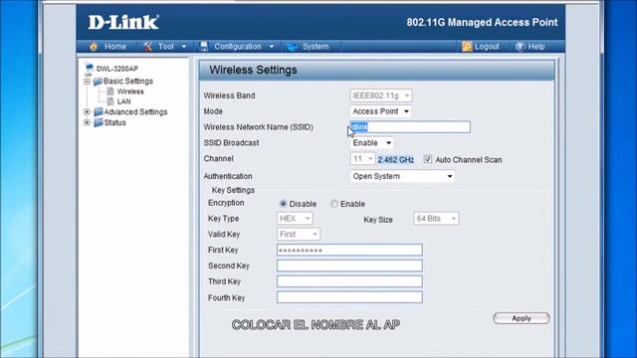Click the Tool wrench icon
Image resolution: width=637 pixels, height=358 pixels.
tap(148, 47)
